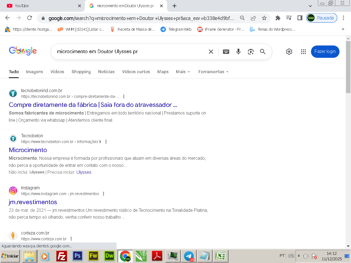Image resolution: width=351 pixels, height=263 pixels.
Task: Open the on-screen keyboard input tool
Action: (226, 52)
